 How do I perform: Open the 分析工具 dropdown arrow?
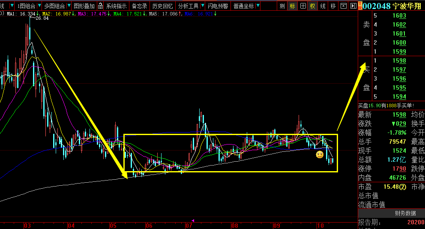click(x=203, y=6)
